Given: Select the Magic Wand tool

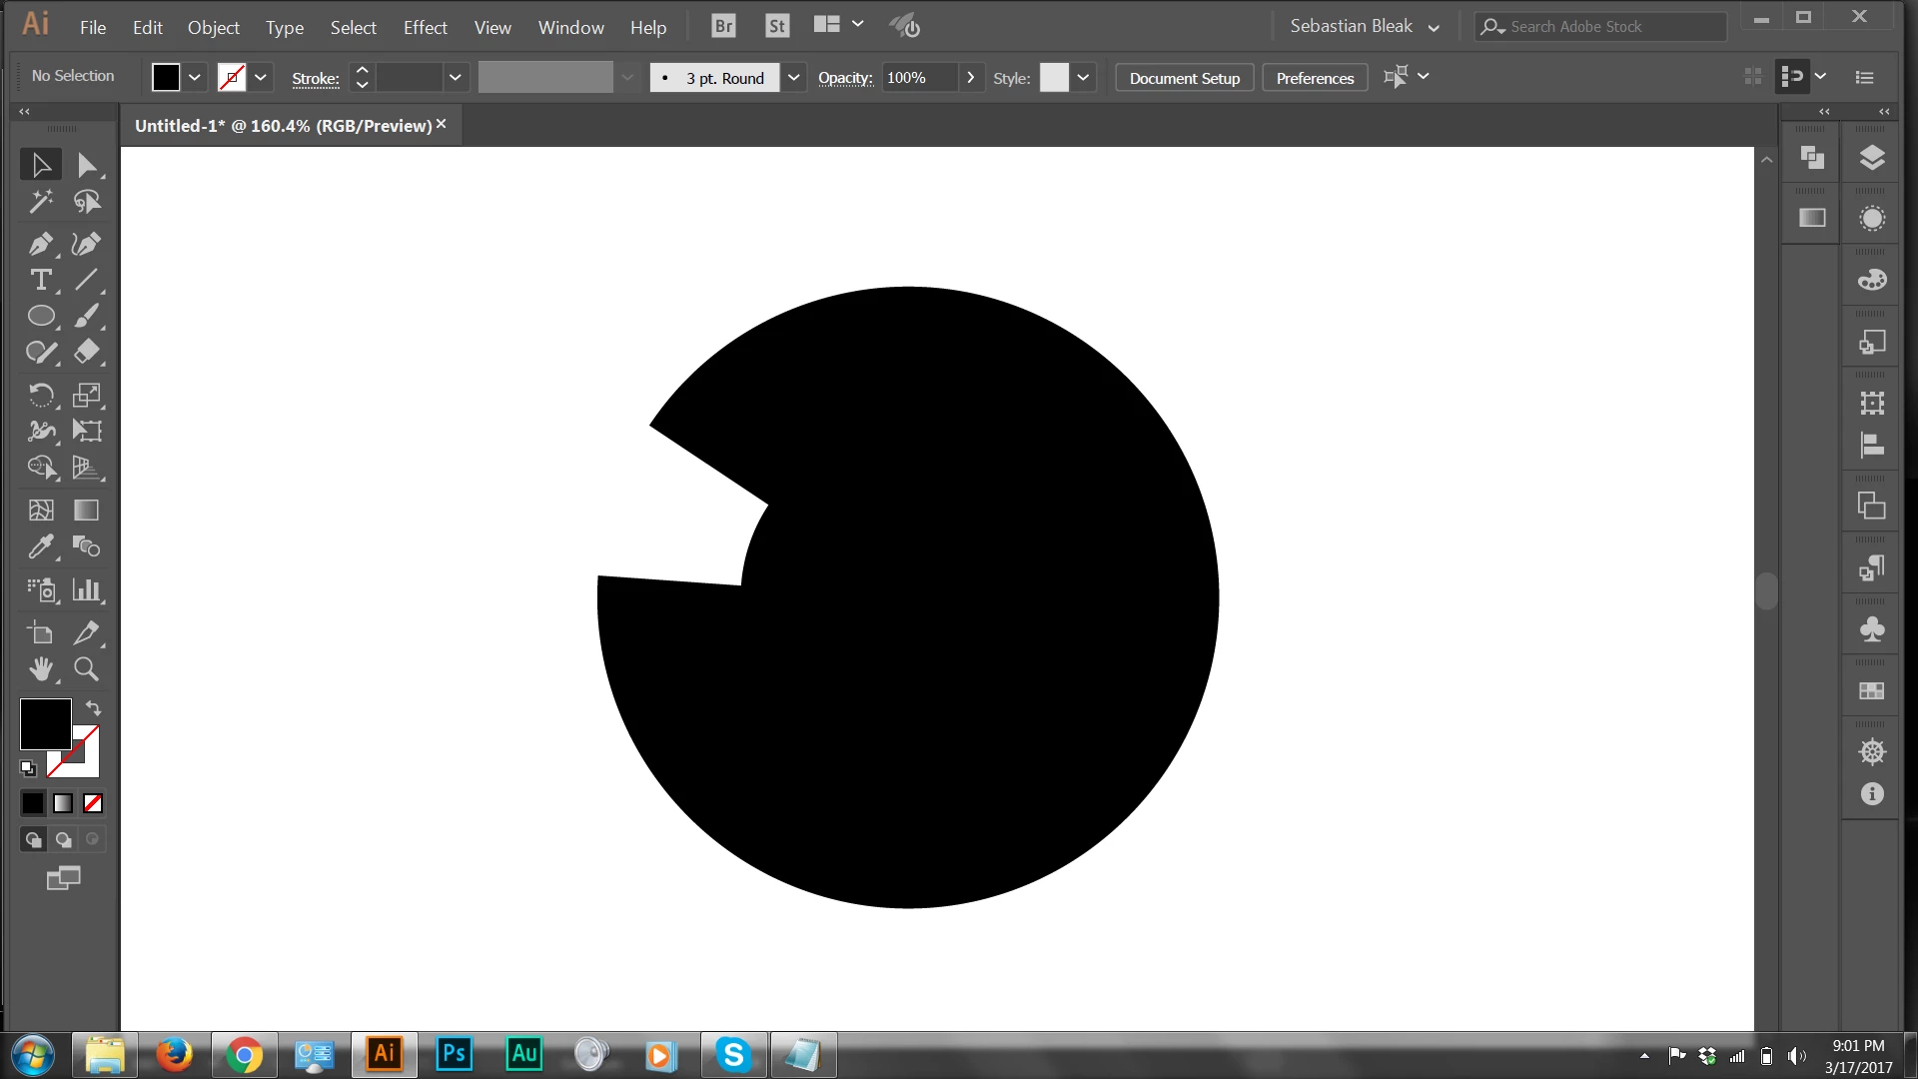Looking at the screenshot, I should pyautogui.click(x=40, y=202).
